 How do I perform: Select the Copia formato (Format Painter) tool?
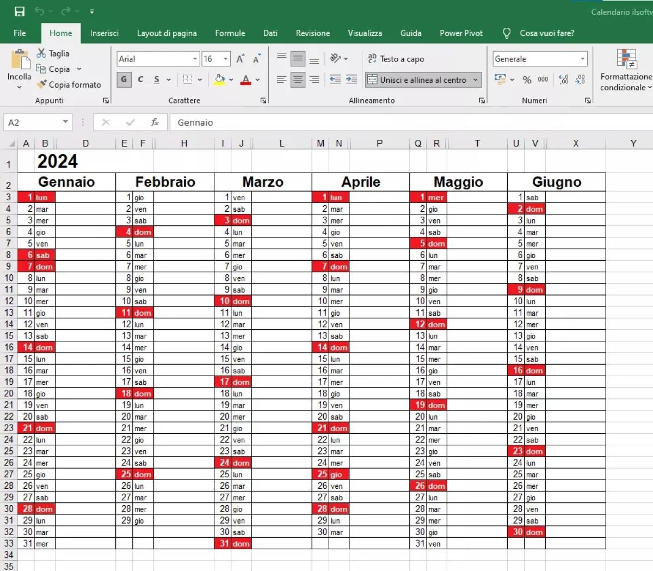pyautogui.click(x=70, y=85)
